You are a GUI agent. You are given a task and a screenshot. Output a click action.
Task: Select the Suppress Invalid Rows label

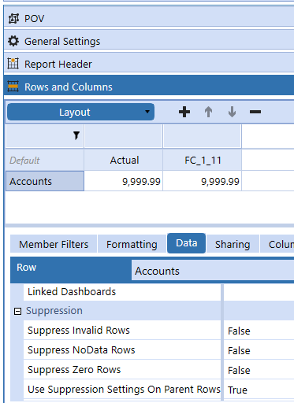pos(79,330)
